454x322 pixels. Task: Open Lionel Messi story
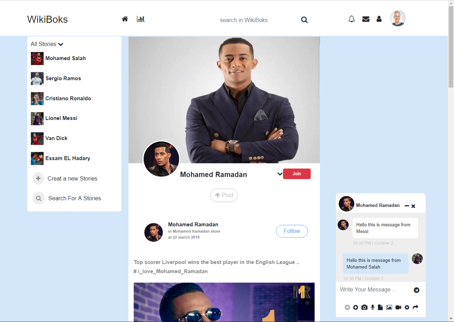61,118
